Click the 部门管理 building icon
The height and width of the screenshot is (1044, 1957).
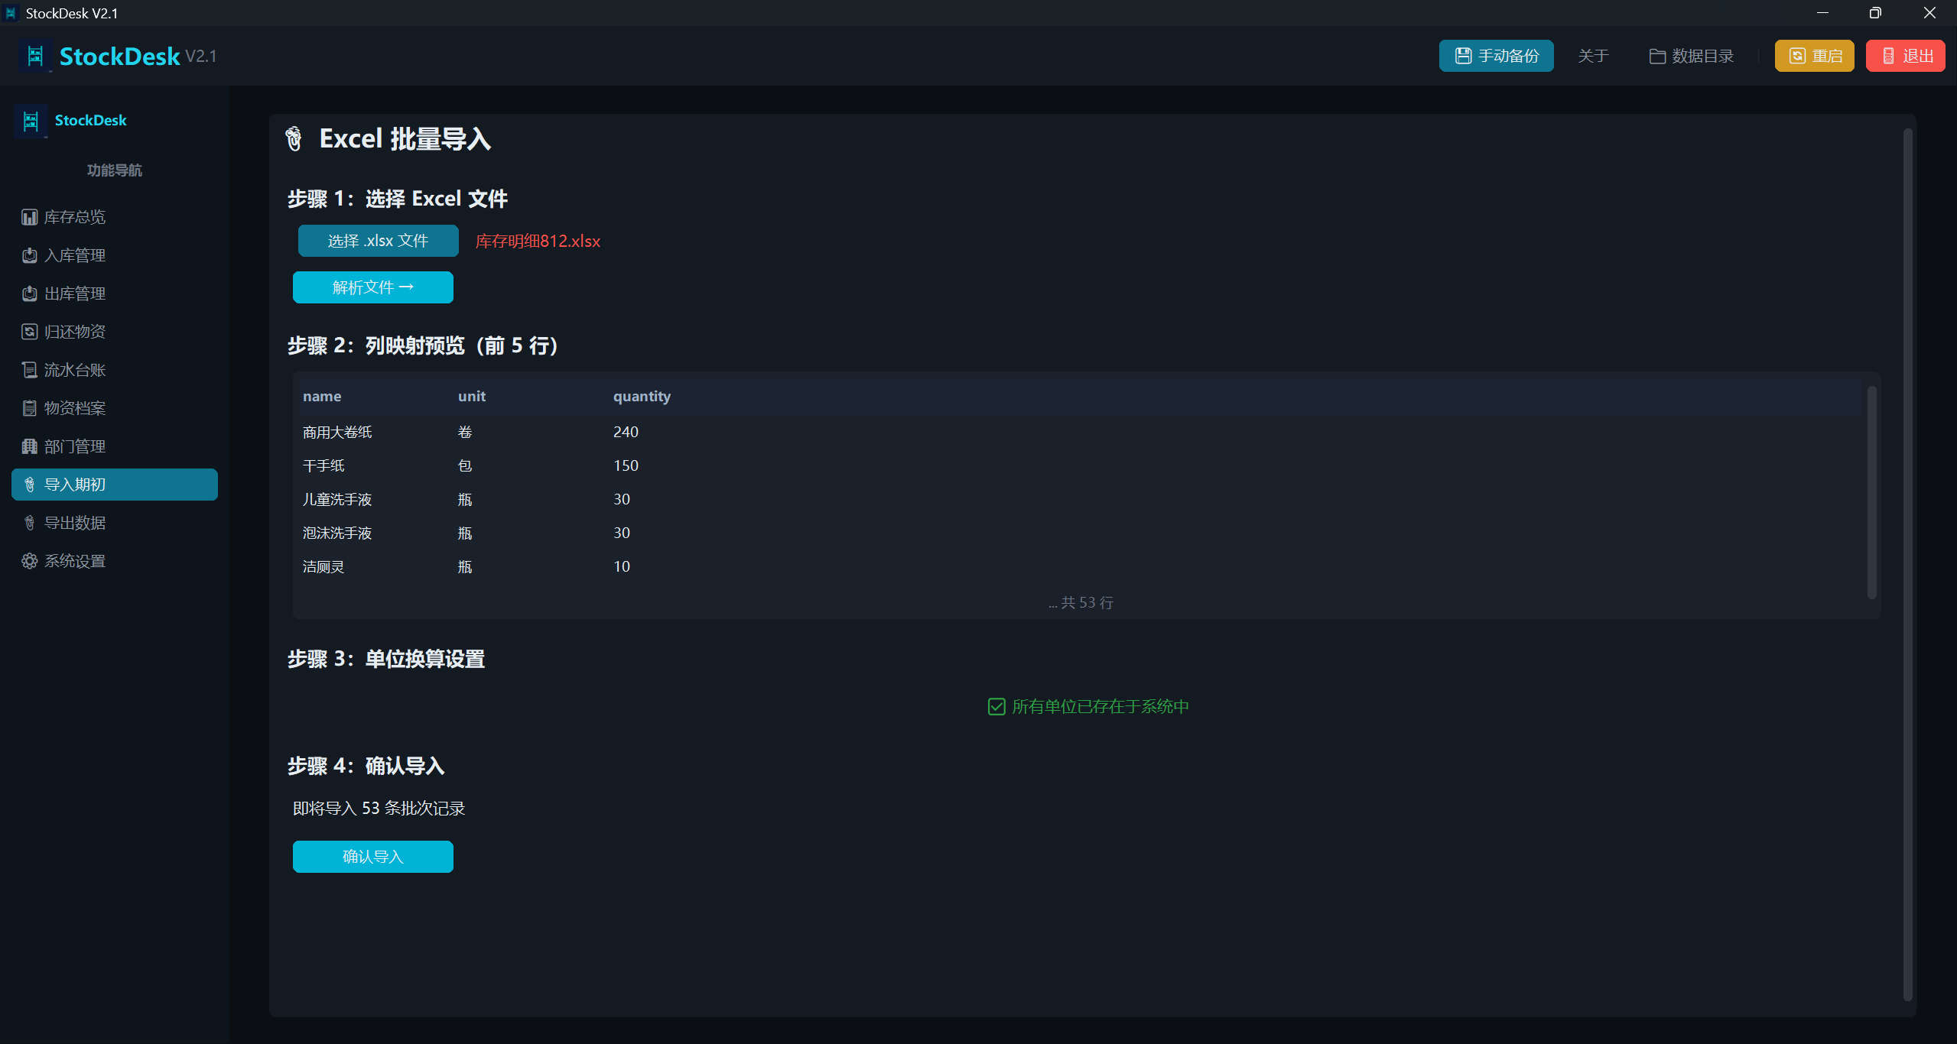[x=29, y=446]
